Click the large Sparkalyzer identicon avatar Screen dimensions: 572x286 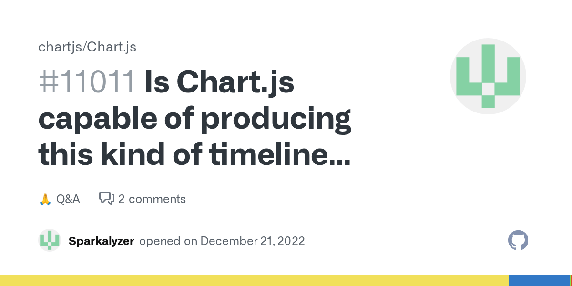click(488, 76)
